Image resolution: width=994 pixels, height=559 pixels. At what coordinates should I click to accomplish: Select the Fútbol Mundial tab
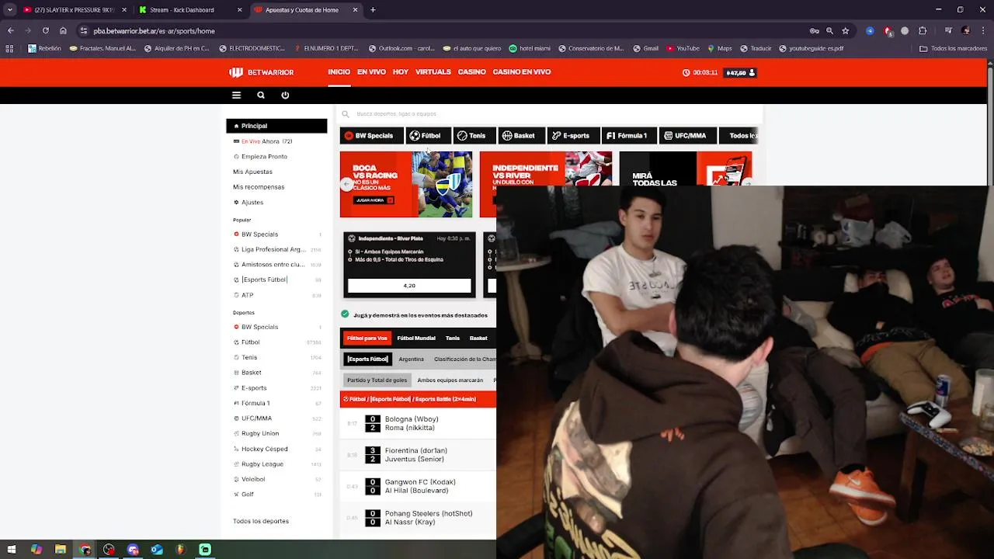(x=416, y=339)
